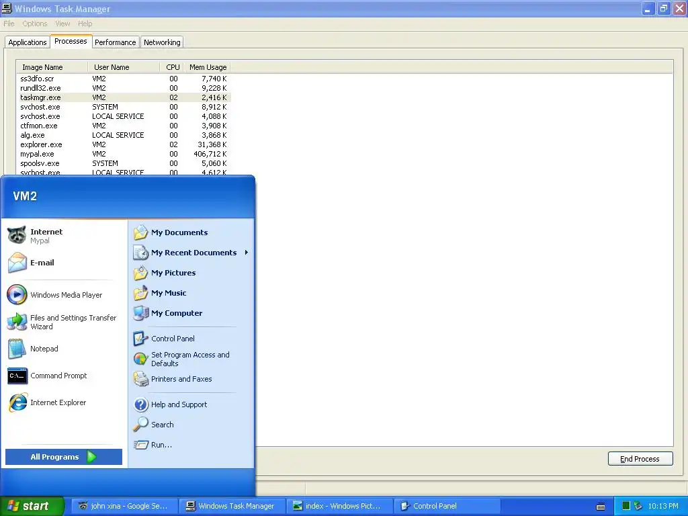Click Windows Task Manager taskbar button
Screen dimensions: 688x516
(232, 506)
